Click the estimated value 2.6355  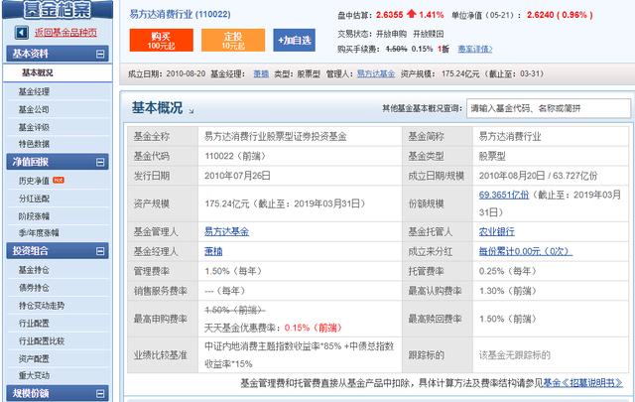pos(390,15)
